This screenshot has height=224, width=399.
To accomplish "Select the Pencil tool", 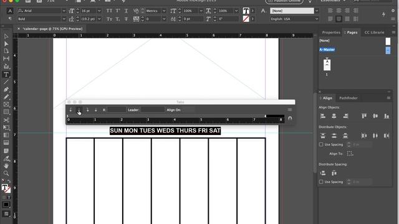I will click(x=6, y=97).
